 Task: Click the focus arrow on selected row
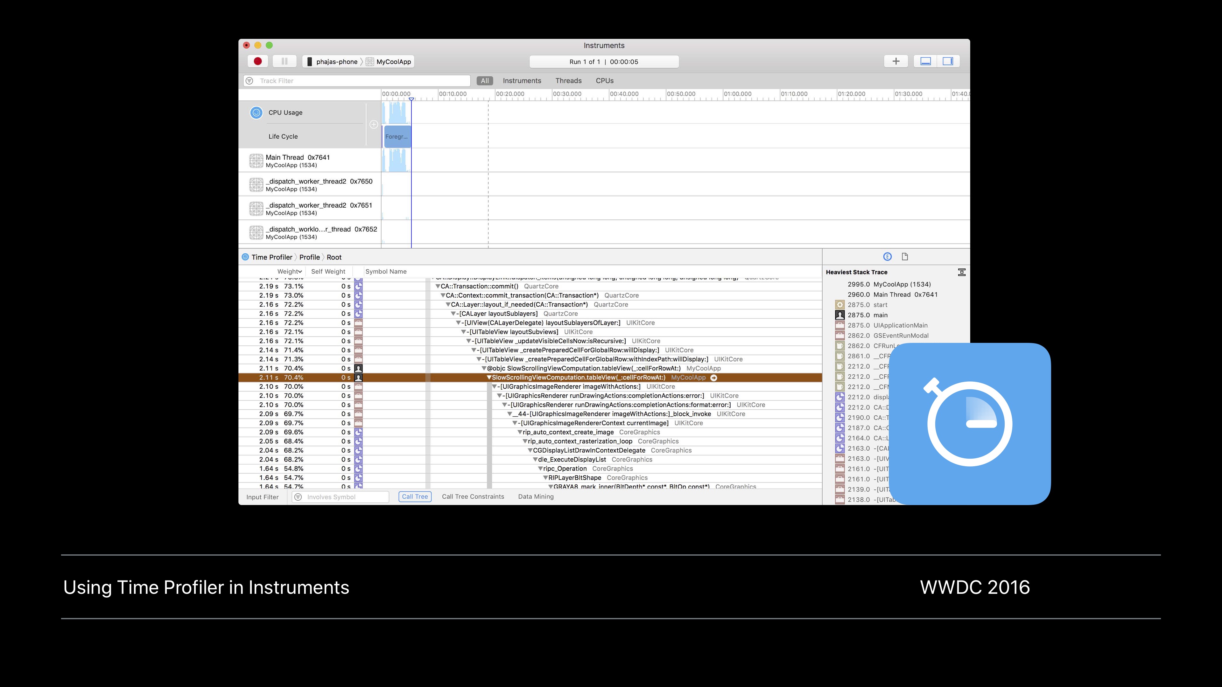tap(714, 378)
